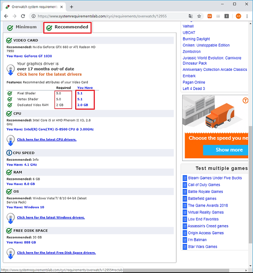Open The Game Awards 2018 list
Viewport: 253px width, 273px height.
208,205
